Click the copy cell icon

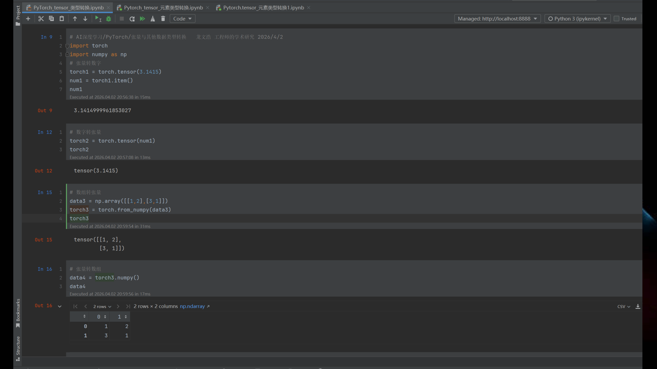51,19
